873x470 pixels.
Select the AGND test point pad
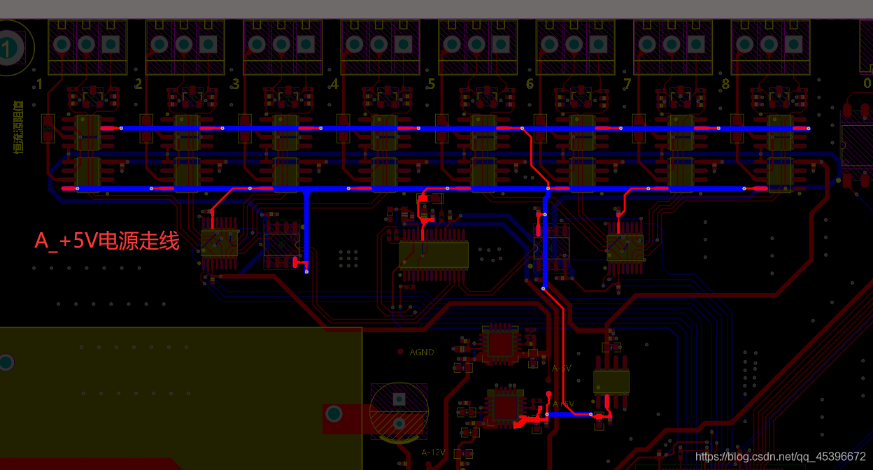tap(400, 352)
